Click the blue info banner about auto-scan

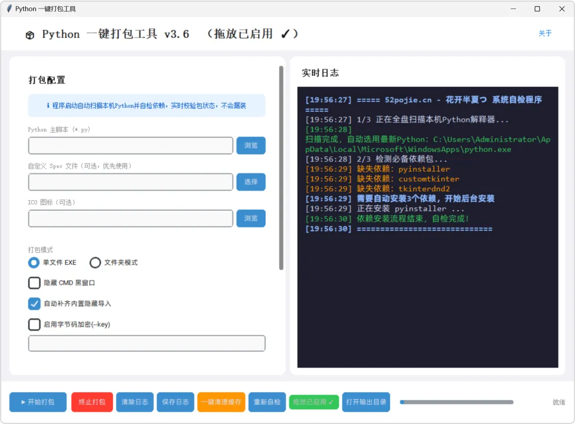(x=147, y=105)
